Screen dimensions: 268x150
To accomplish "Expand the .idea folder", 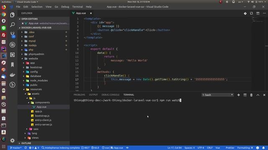I will [31, 32].
